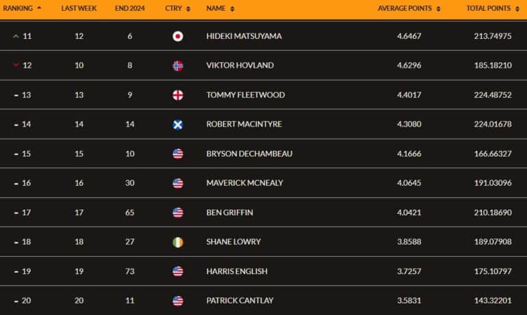527x315 pixels.
Task: Sort by Name column sort arrows
Action: 232,9
